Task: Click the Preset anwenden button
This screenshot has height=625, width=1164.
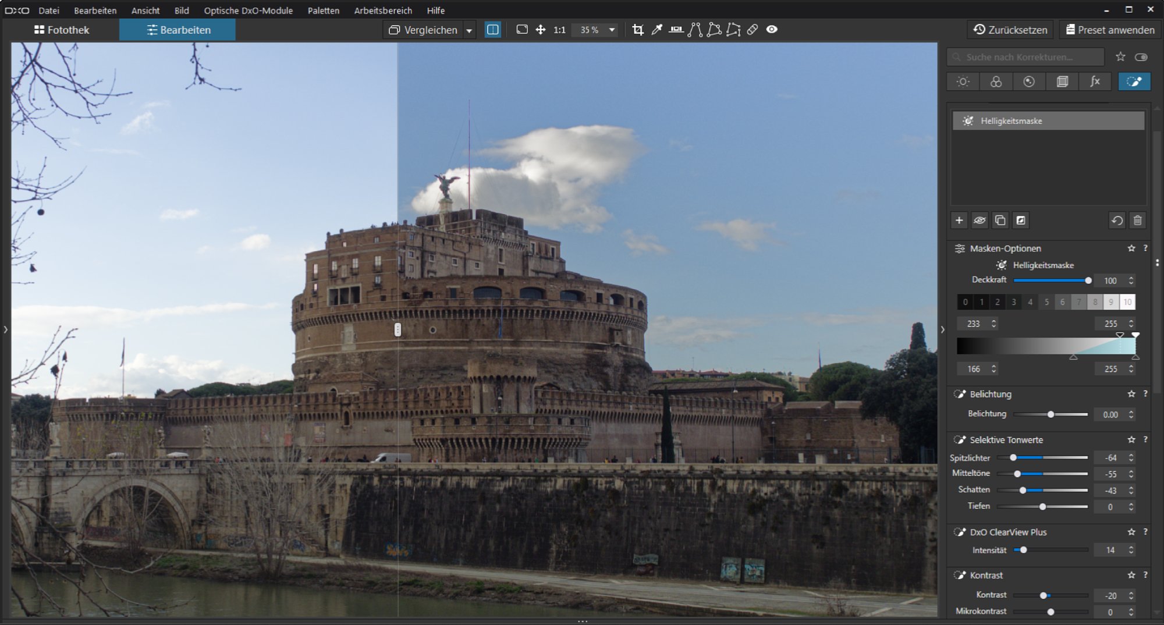Action: [x=1109, y=30]
